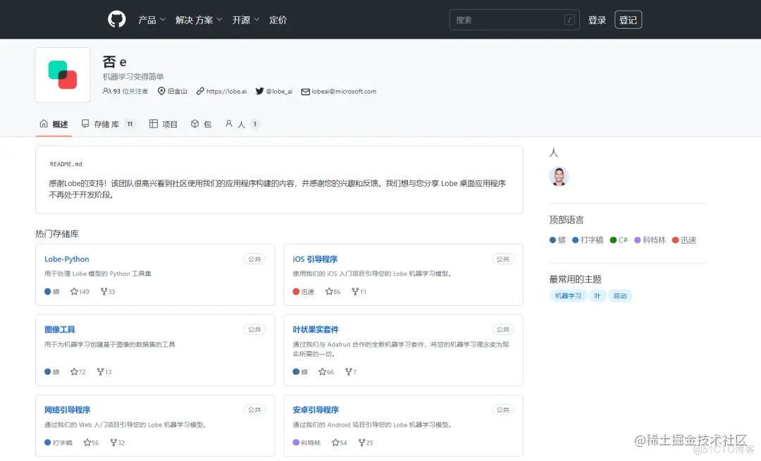Image resolution: width=761 pixels, height=461 pixels.
Task: Click the GitHub logo icon
Action: coord(116,20)
